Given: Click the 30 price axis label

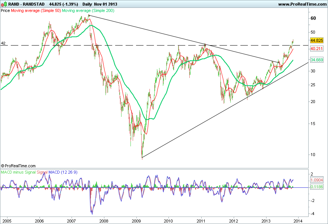Looking at the screenshot, I should (x=313, y=71).
